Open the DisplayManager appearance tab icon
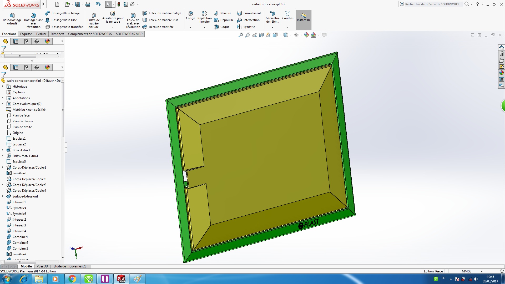The width and height of the screenshot is (505, 284). 47,67
